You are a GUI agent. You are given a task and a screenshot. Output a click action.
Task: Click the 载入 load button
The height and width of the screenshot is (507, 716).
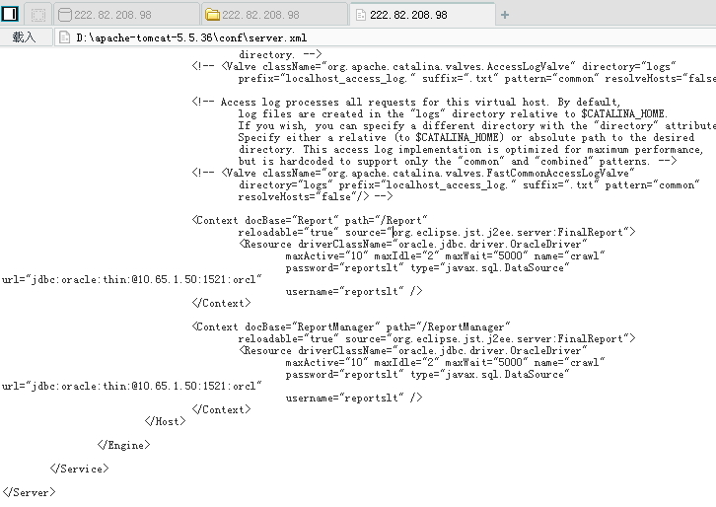point(24,37)
